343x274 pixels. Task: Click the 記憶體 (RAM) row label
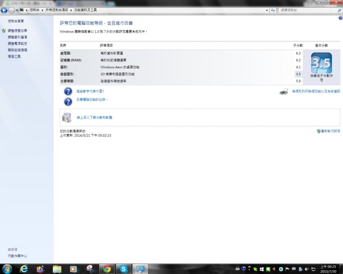[71, 60]
